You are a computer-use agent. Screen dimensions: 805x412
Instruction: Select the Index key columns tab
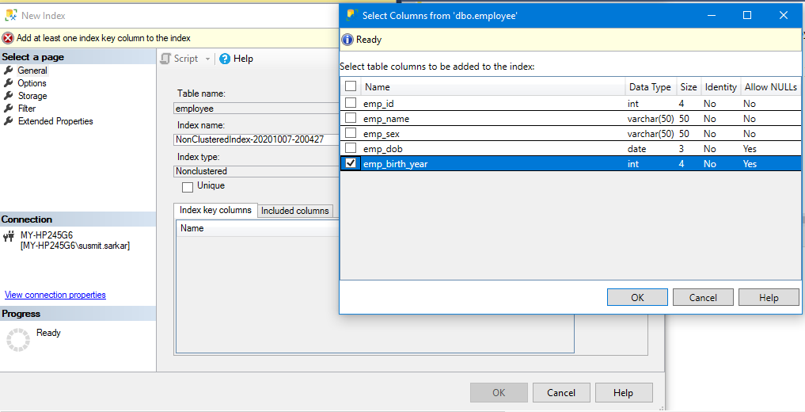click(x=215, y=211)
